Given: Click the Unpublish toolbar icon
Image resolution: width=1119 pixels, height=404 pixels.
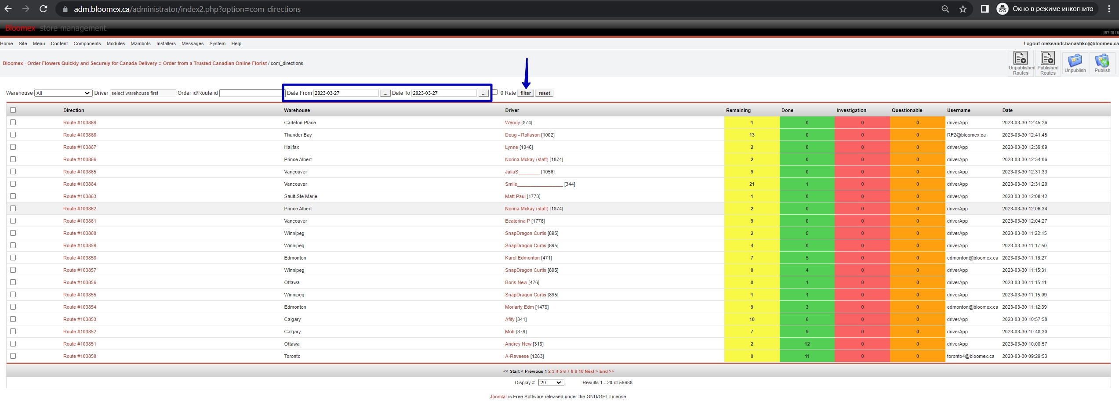Looking at the screenshot, I should [1075, 63].
